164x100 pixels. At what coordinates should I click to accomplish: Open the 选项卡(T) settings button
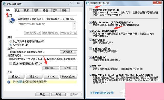point(68,52)
